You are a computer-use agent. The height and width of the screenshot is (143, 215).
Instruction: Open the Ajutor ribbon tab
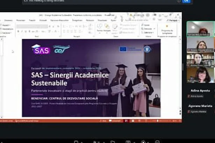[x=113, y=20]
